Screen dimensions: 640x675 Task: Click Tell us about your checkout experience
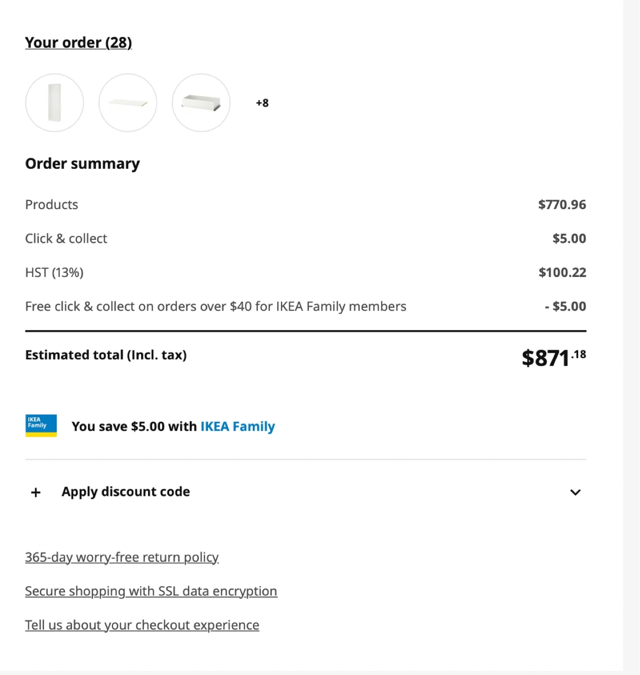click(x=142, y=625)
